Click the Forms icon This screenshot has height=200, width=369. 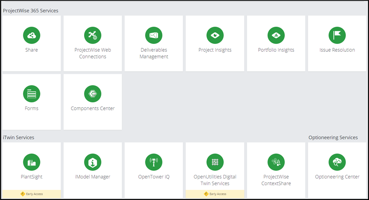click(31, 94)
